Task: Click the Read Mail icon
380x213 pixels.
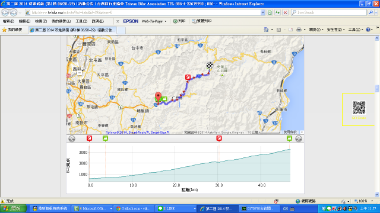Action: tap(290, 30)
